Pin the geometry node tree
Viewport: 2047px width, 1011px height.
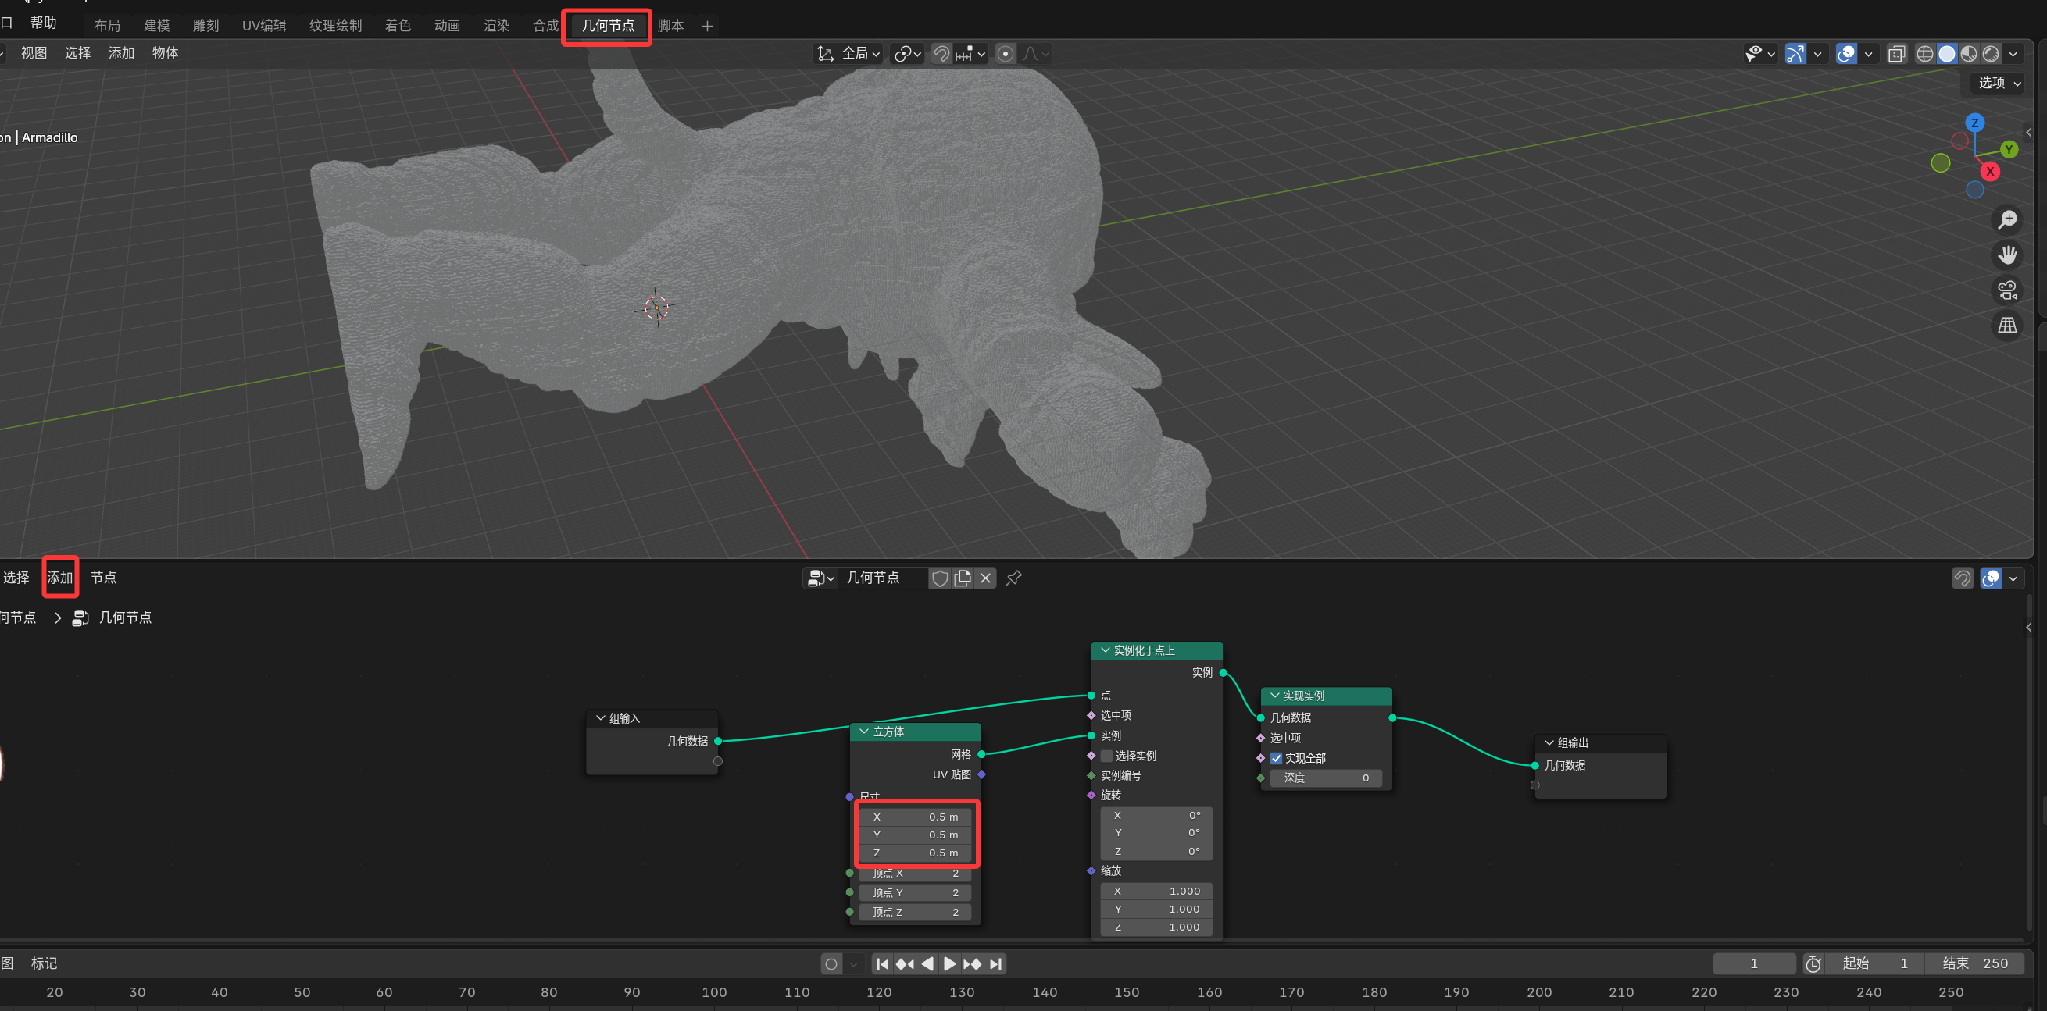[1013, 578]
